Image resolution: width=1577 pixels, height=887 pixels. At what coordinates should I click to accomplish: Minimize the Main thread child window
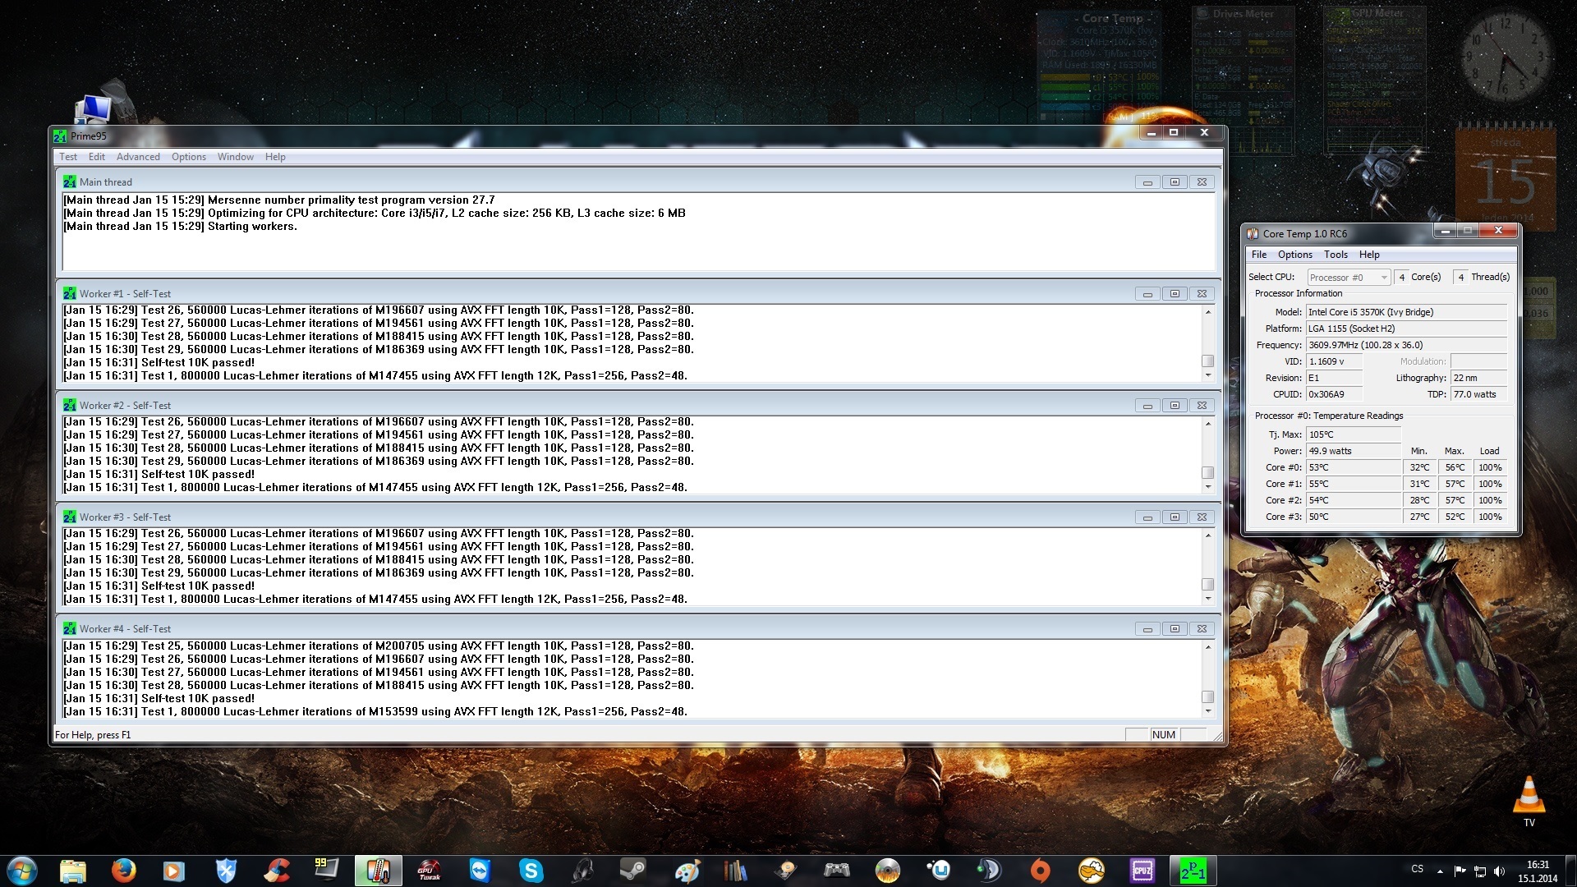coord(1147,182)
